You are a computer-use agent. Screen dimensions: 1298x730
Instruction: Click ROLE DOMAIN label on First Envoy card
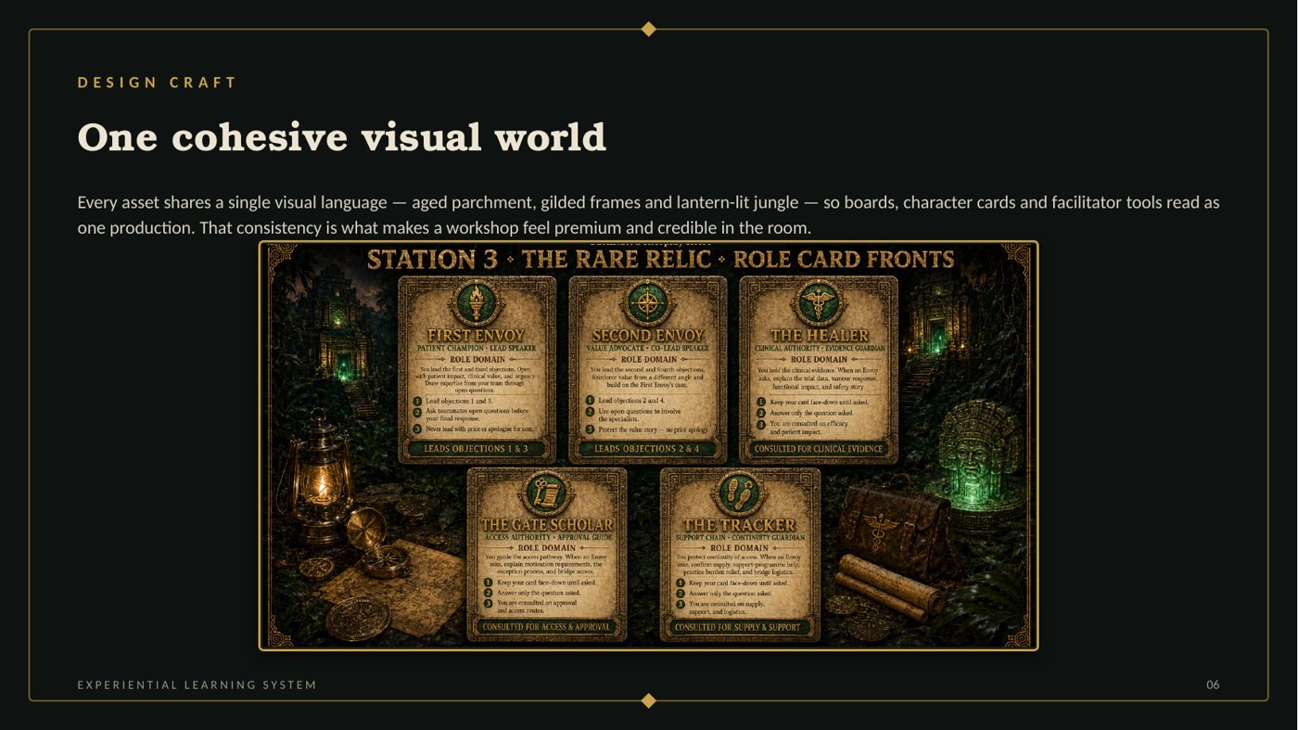477,360
